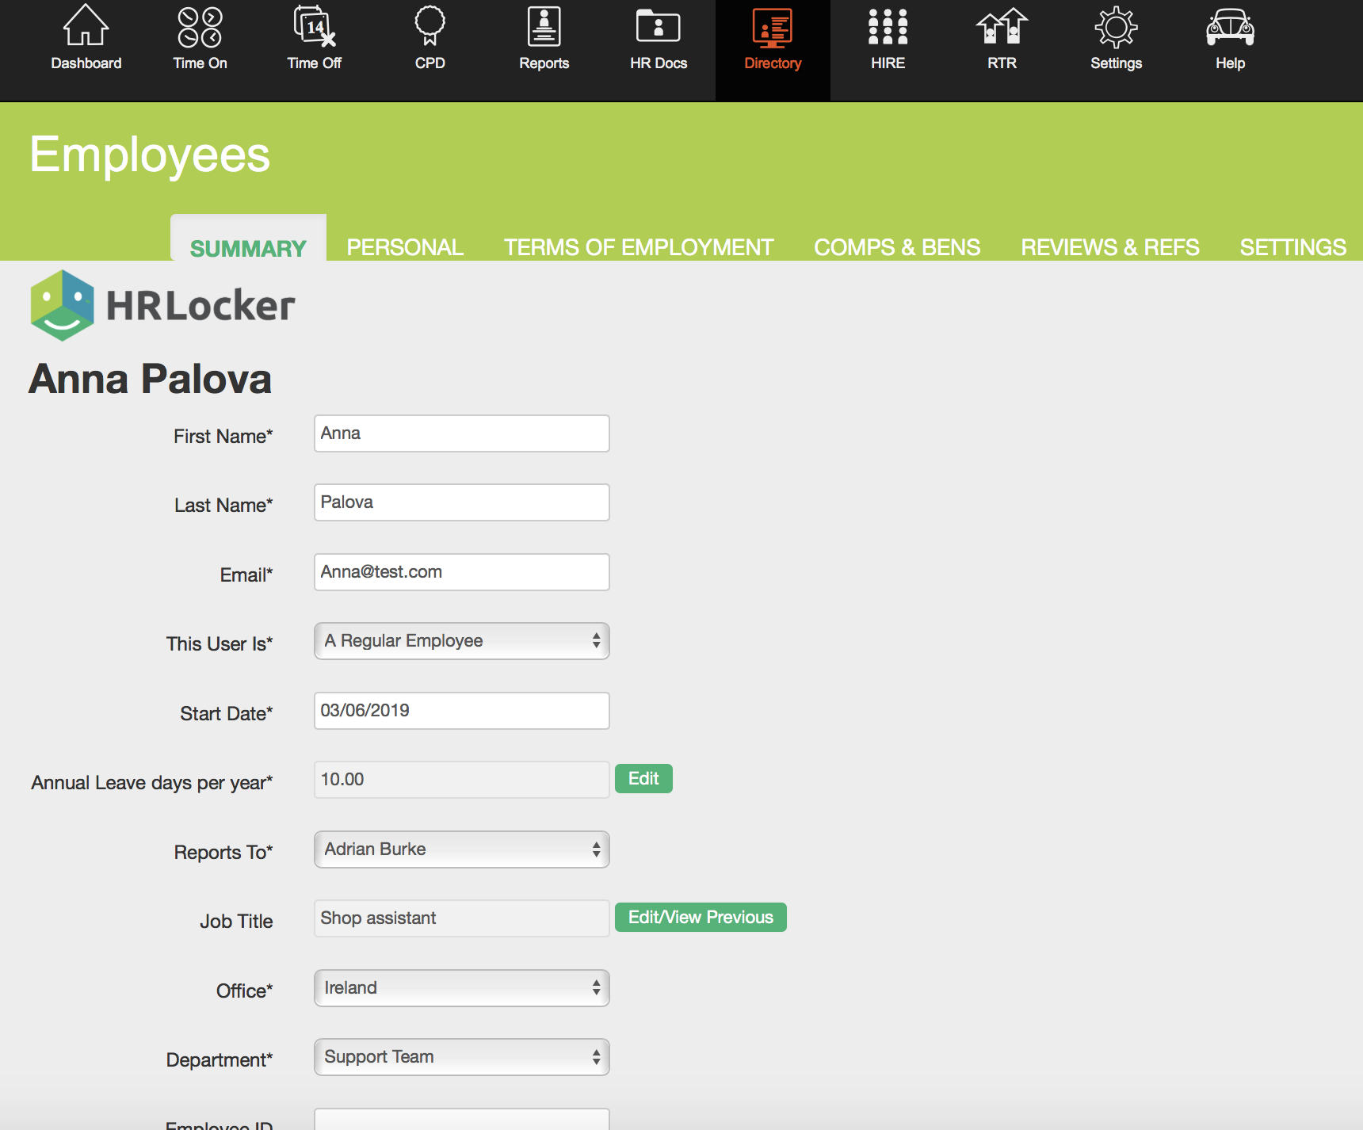Click Edit next to Annual Leave days
1363x1130 pixels.
pyautogui.click(x=643, y=779)
